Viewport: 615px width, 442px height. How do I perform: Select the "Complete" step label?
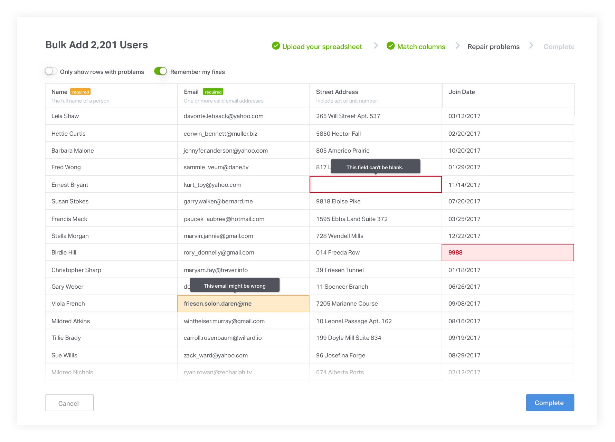tap(559, 46)
